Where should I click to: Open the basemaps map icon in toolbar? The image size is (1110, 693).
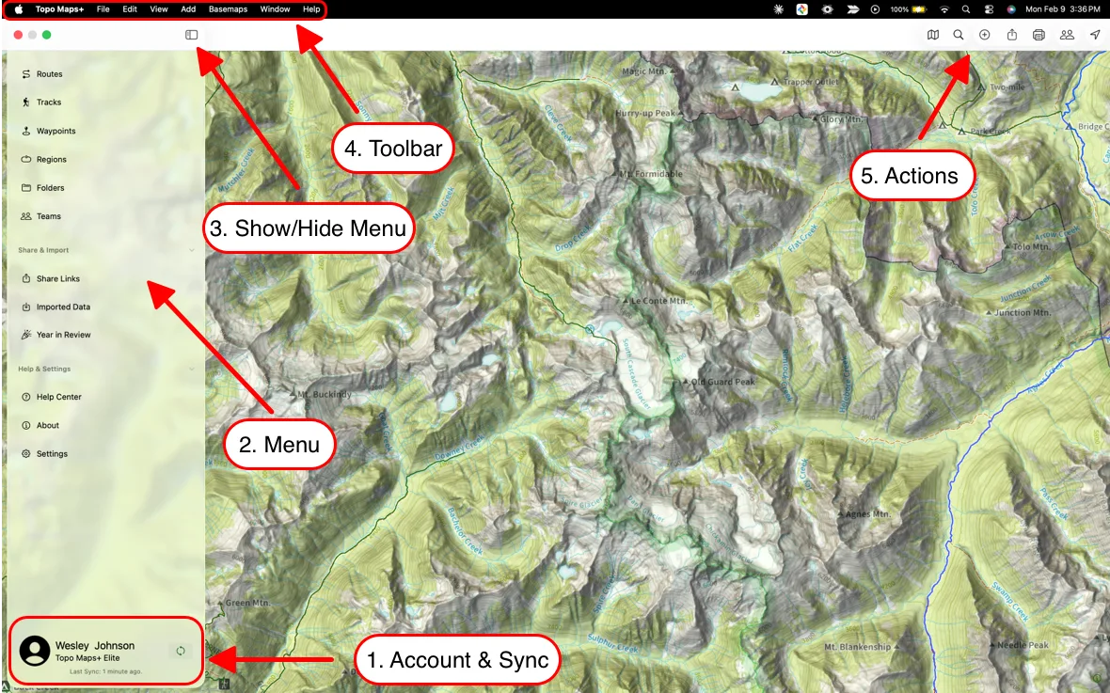point(933,35)
